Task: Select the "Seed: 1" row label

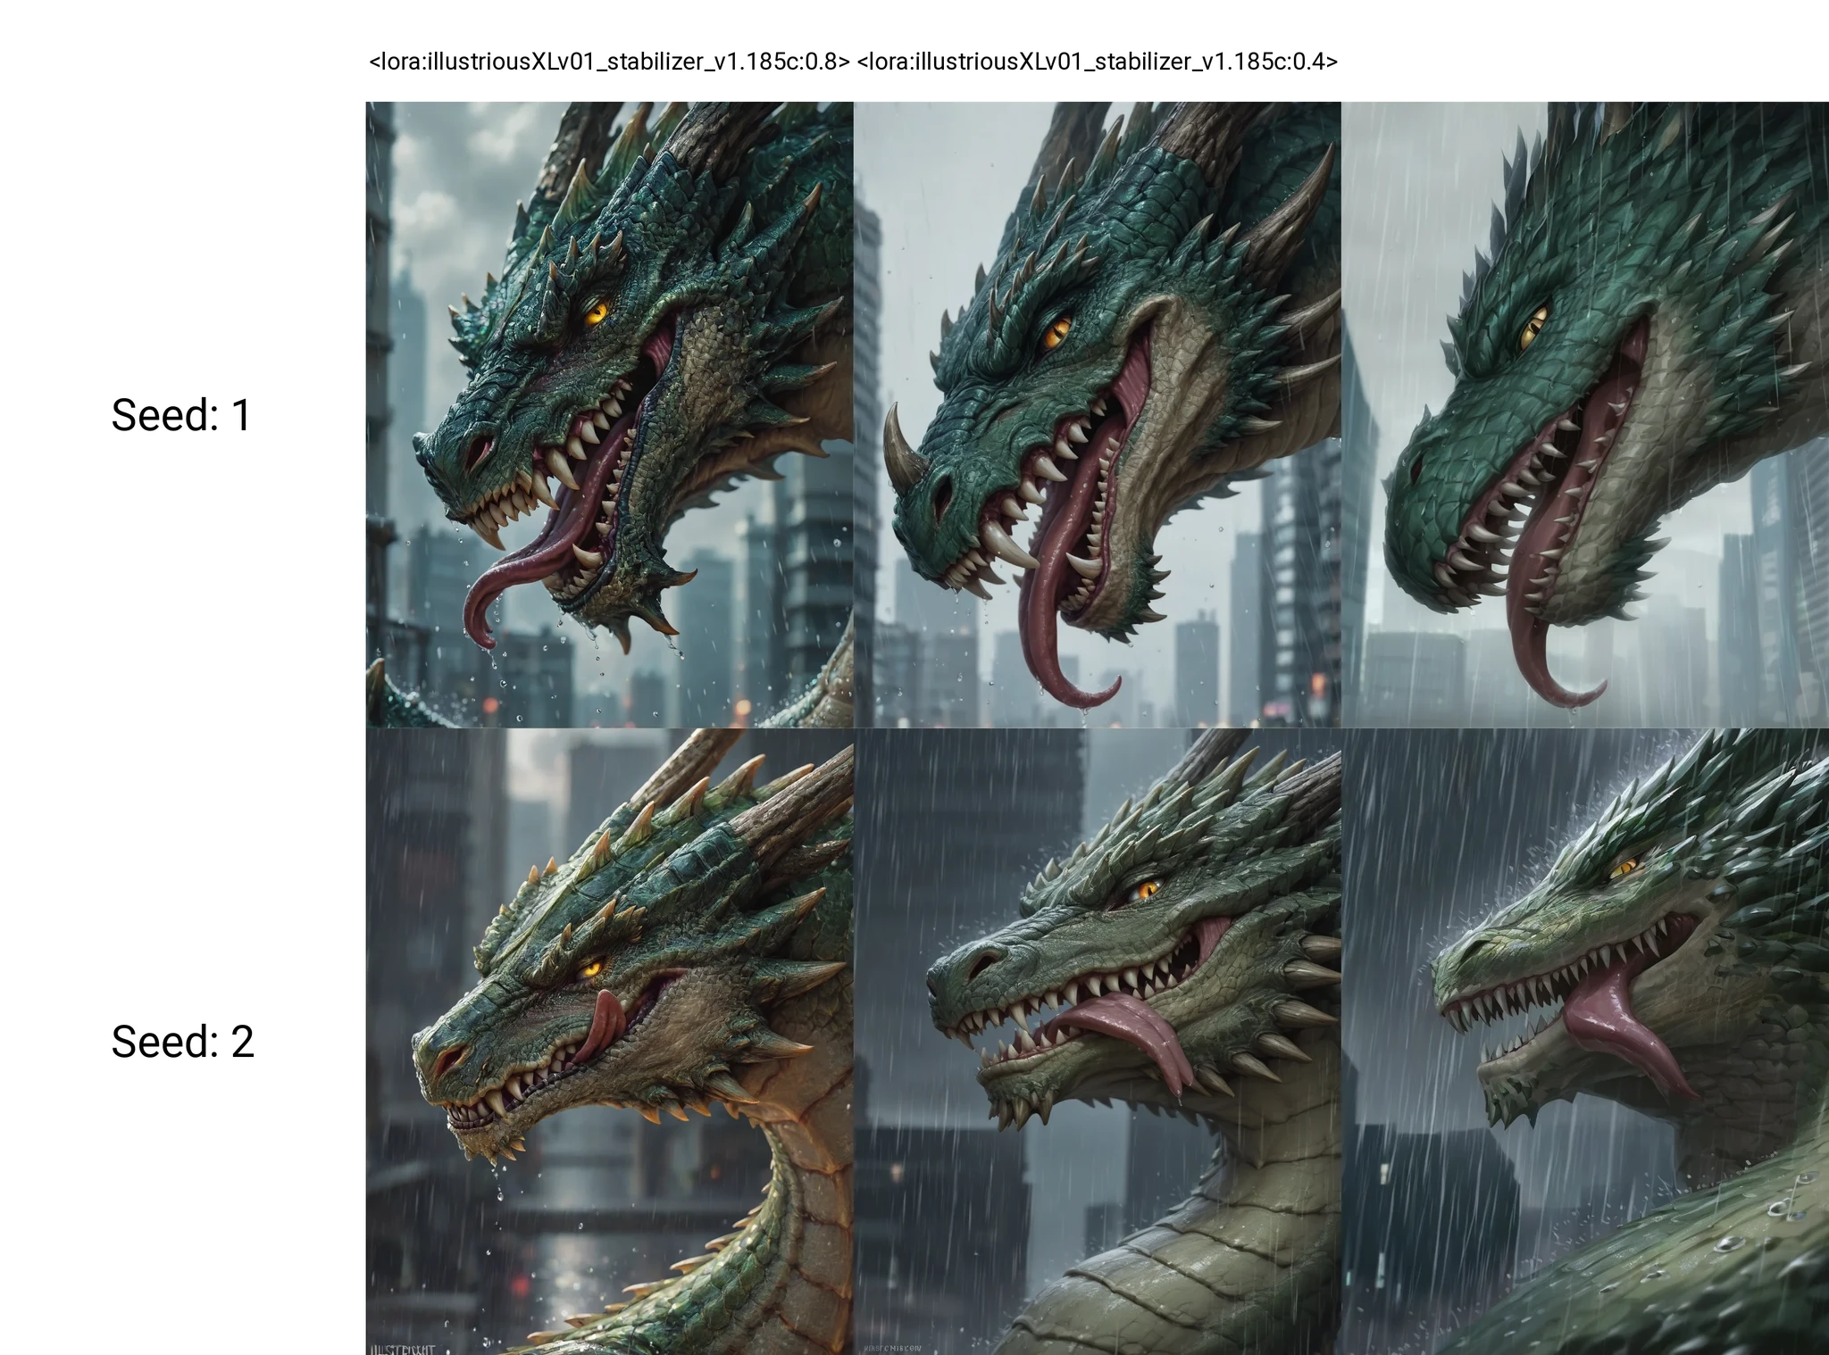Action: (181, 416)
